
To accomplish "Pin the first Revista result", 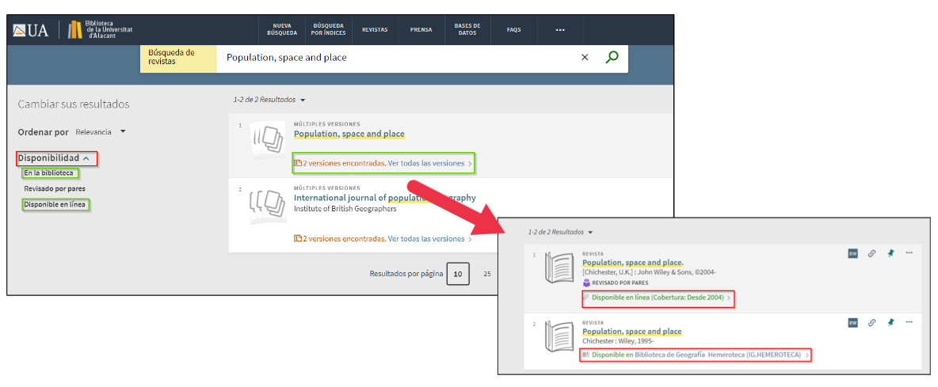I will tap(890, 253).
